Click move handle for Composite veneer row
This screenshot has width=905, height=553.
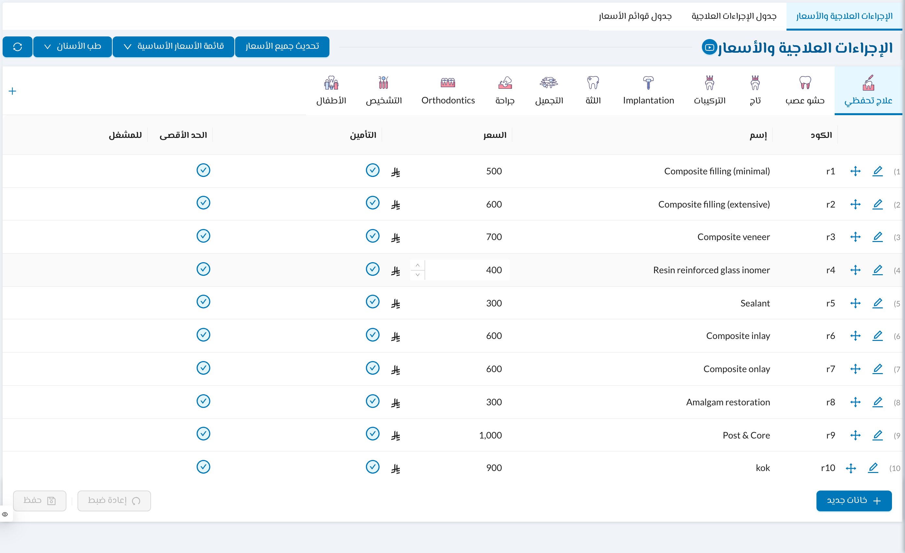[x=856, y=237]
